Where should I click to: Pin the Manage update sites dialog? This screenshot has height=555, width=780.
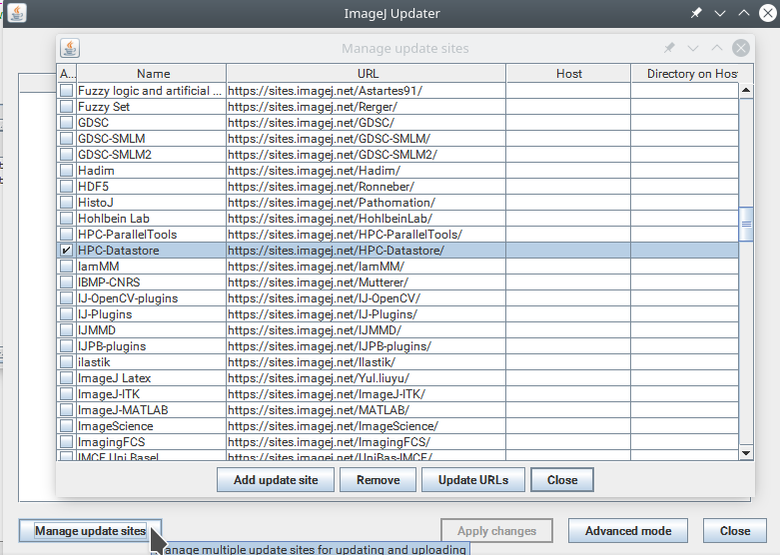669,48
